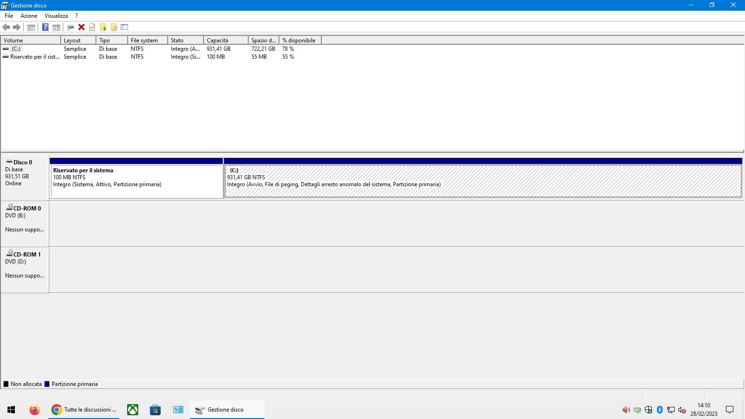Click the Spazio d... column header
The image size is (745, 419).
(264, 41)
